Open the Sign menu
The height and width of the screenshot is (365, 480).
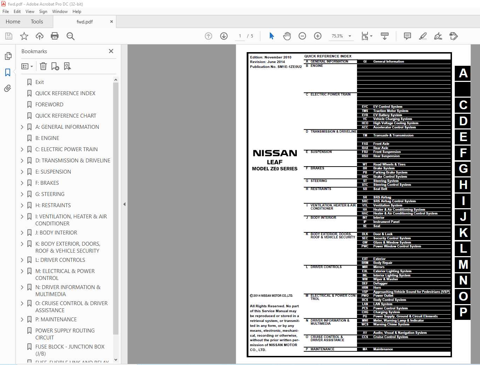[x=43, y=12]
